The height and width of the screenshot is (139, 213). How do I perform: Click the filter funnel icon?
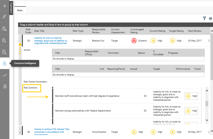(x=204, y=18)
